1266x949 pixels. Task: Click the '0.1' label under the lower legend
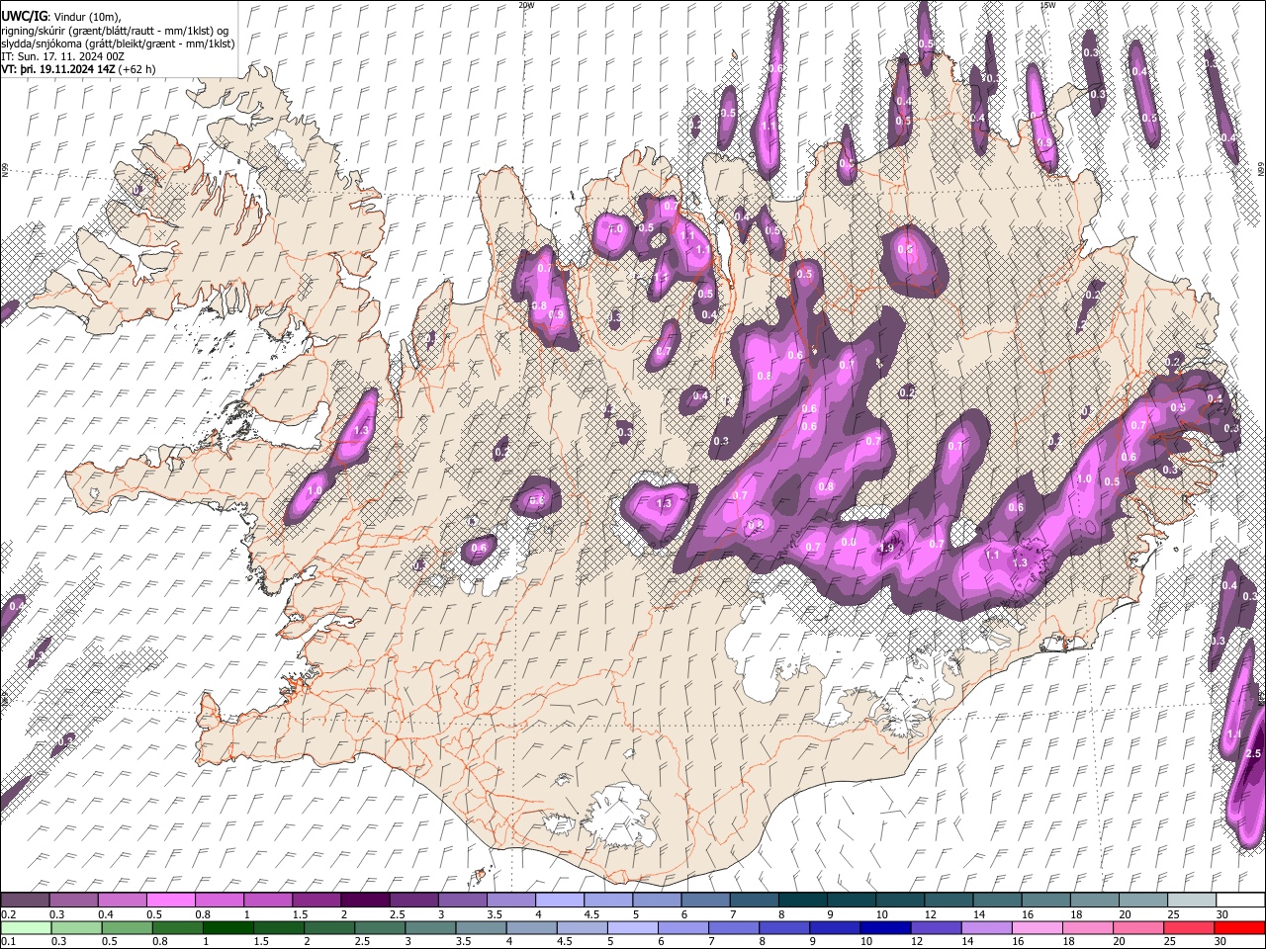coord(7,941)
